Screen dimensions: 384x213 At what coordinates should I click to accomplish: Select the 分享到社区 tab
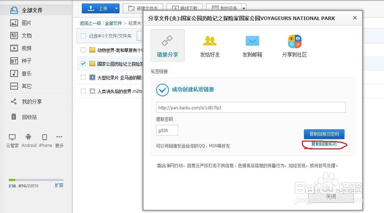(295, 46)
